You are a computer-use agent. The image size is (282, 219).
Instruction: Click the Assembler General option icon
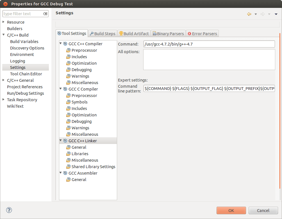pyautogui.click(x=68, y=180)
